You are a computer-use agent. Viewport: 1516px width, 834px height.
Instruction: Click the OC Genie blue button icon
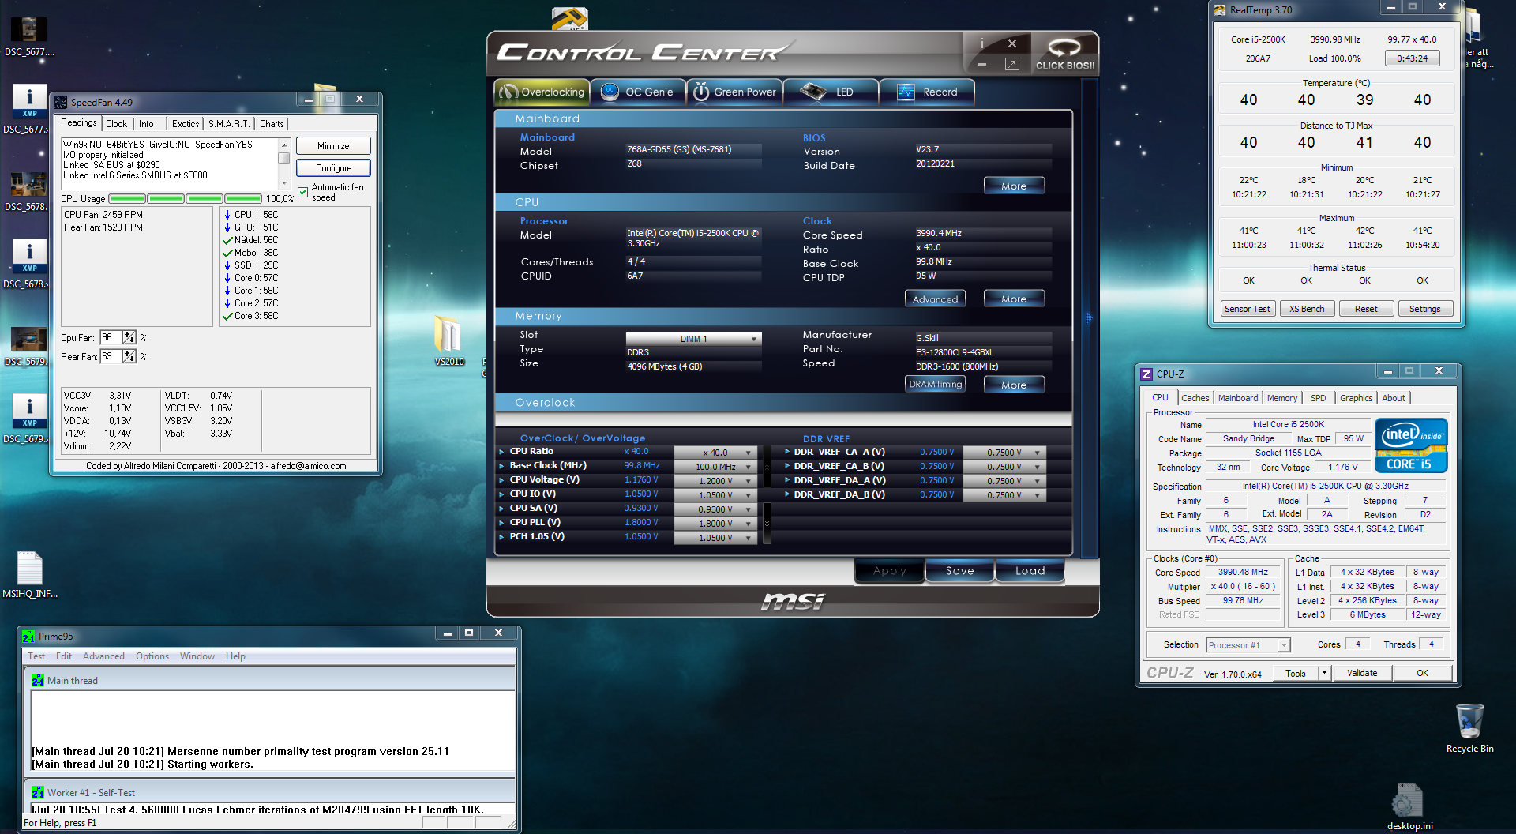point(610,92)
